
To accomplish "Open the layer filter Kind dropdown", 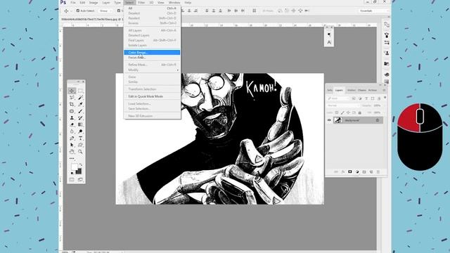I will pyautogui.click(x=337, y=98).
